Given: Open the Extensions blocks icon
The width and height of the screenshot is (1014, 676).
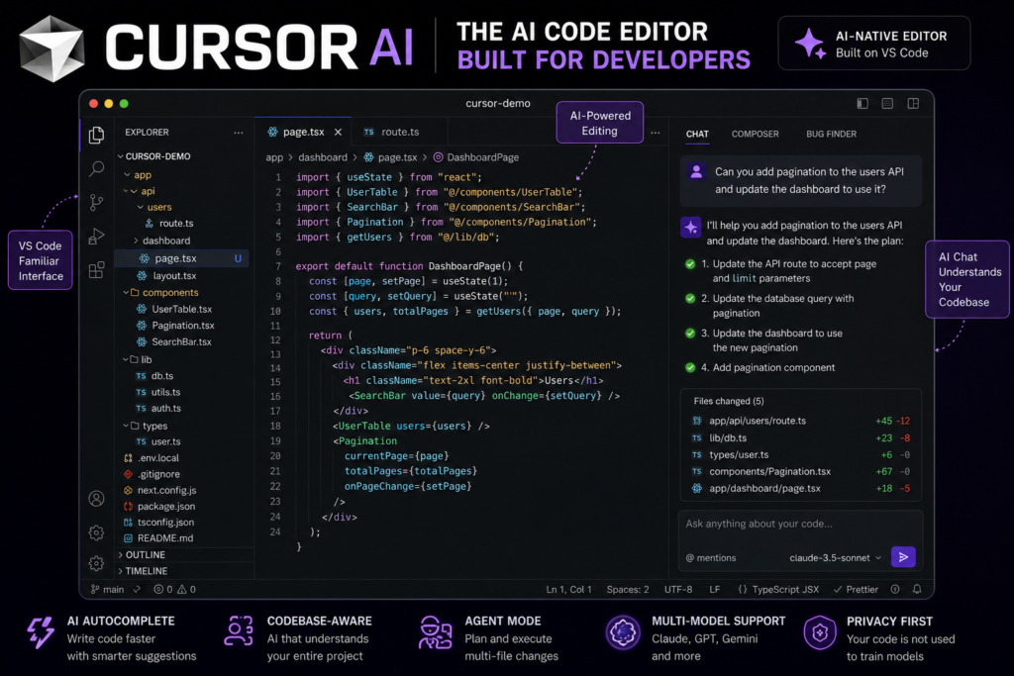Looking at the screenshot, I should tap(96, 269).
